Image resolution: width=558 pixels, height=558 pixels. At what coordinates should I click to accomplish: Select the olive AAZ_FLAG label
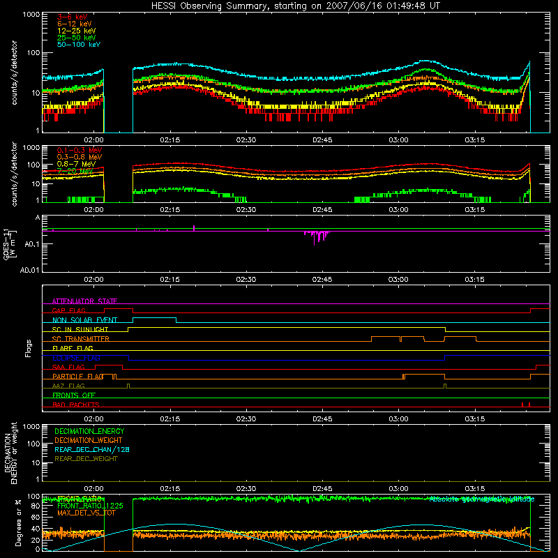[68, 386]
